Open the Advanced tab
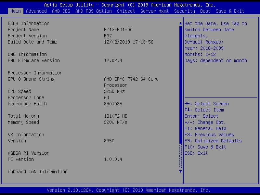This screenshot has height=195, width=260. pos(36,11)
